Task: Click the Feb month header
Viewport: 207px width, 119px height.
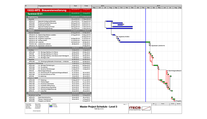Action: click(x=143, y=8)
